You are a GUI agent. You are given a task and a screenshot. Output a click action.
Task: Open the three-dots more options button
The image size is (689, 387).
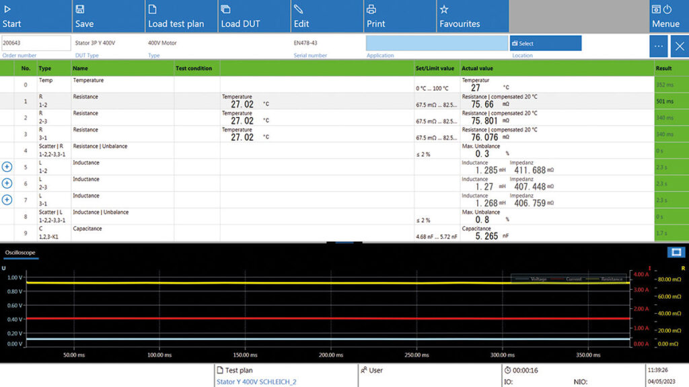pos(658,46)
